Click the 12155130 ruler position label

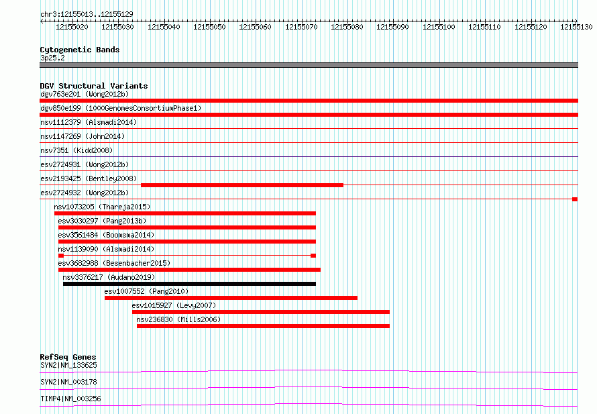tap(576, 27)
